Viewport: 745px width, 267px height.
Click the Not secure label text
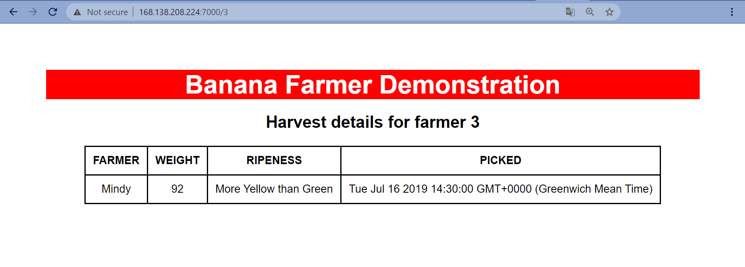point(107,12)
